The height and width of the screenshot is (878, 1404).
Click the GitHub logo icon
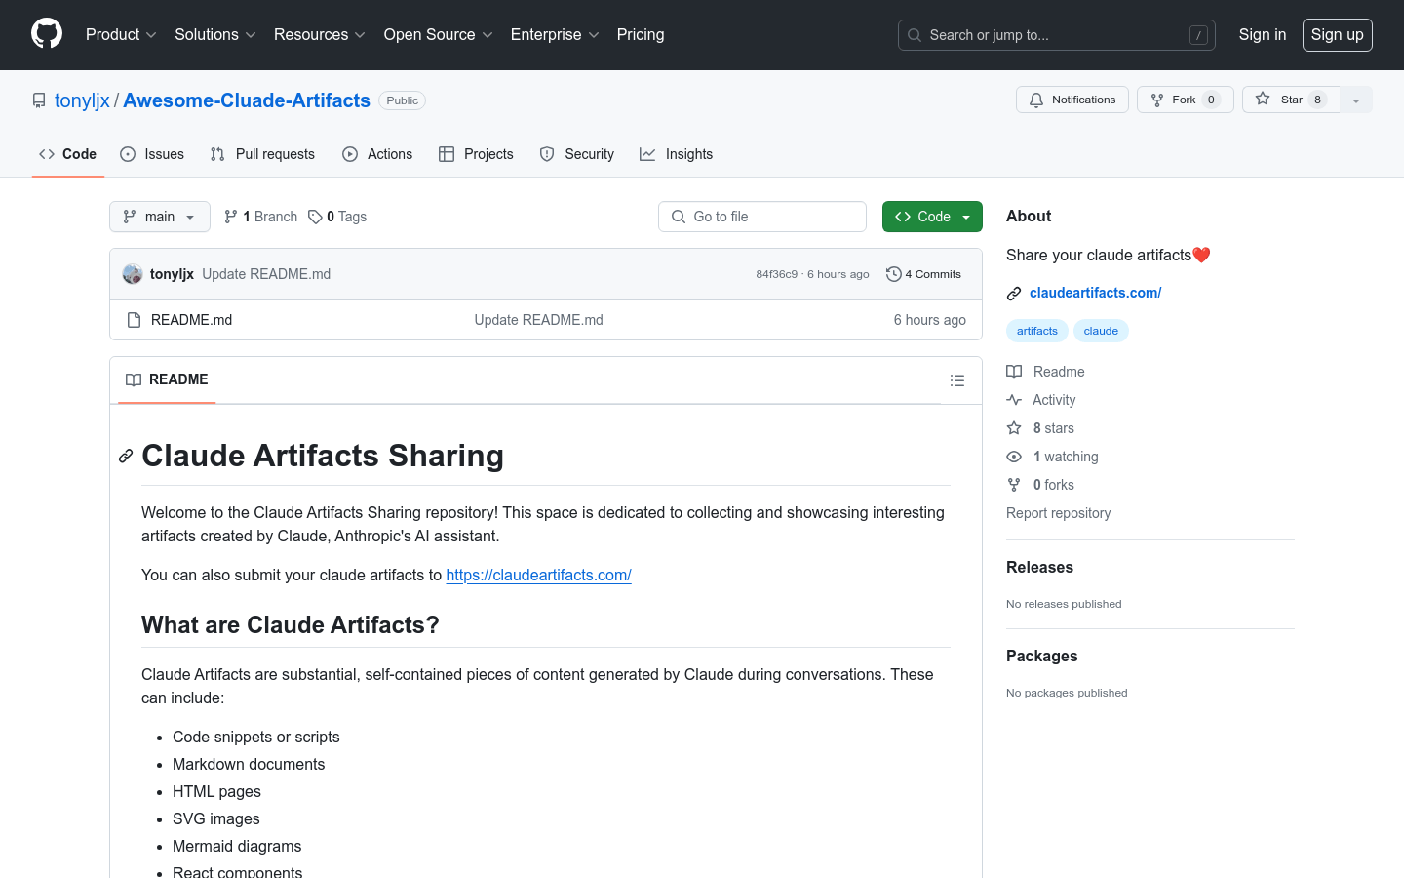tap(47, 34)
